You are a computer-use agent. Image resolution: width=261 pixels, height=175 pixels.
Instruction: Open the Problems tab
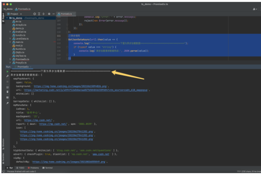point(34,168)
